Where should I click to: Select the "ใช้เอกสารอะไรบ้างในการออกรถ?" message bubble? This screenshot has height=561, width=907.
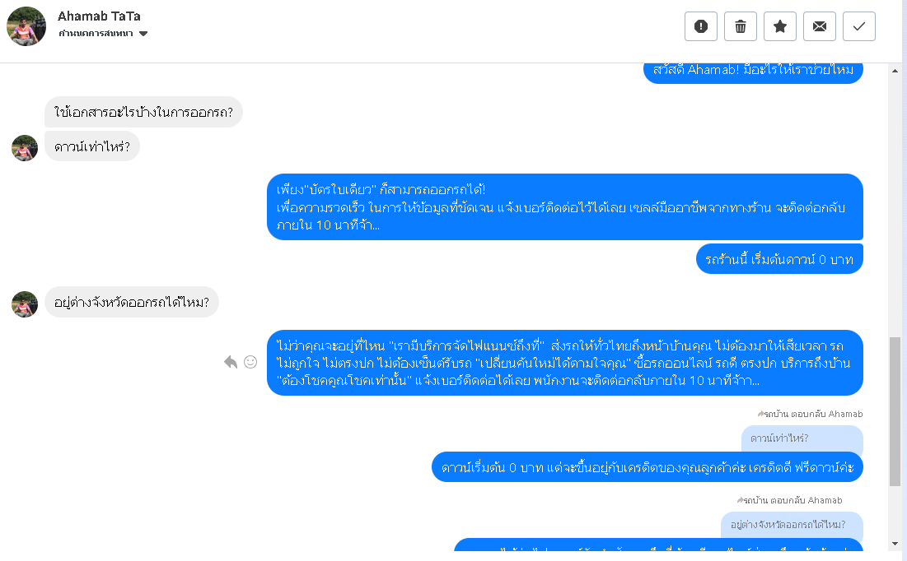pos(143,112)
